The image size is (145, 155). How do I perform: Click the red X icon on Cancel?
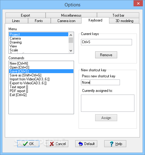click(x=52, y=144)
